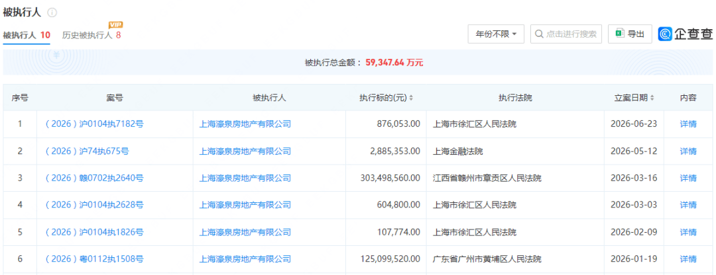This screenshot has width=716, height=275.
Task: Sort by 执行标的(元) column arrows
Action: pos(411,98)
